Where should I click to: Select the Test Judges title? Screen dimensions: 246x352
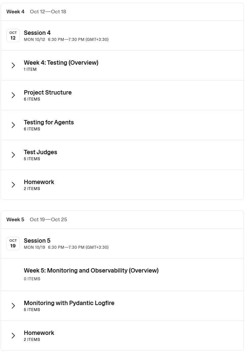[40, 152]
